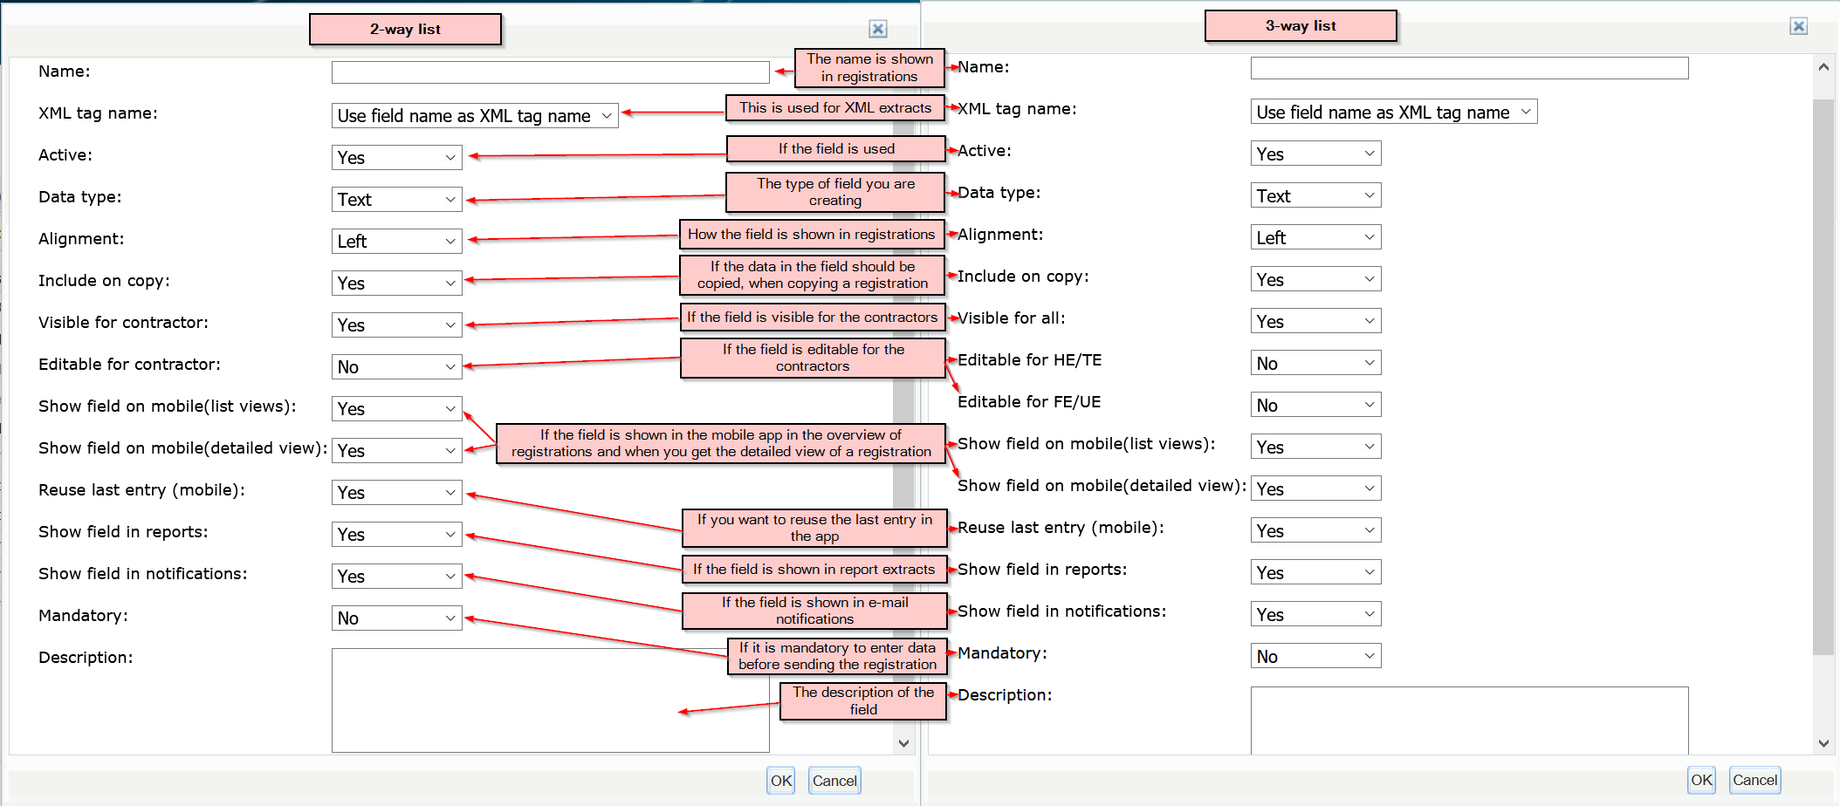Open Show field in notifications dropdown, 2-way
This screenshot has height=806, width=1840.
pos(397,577)
